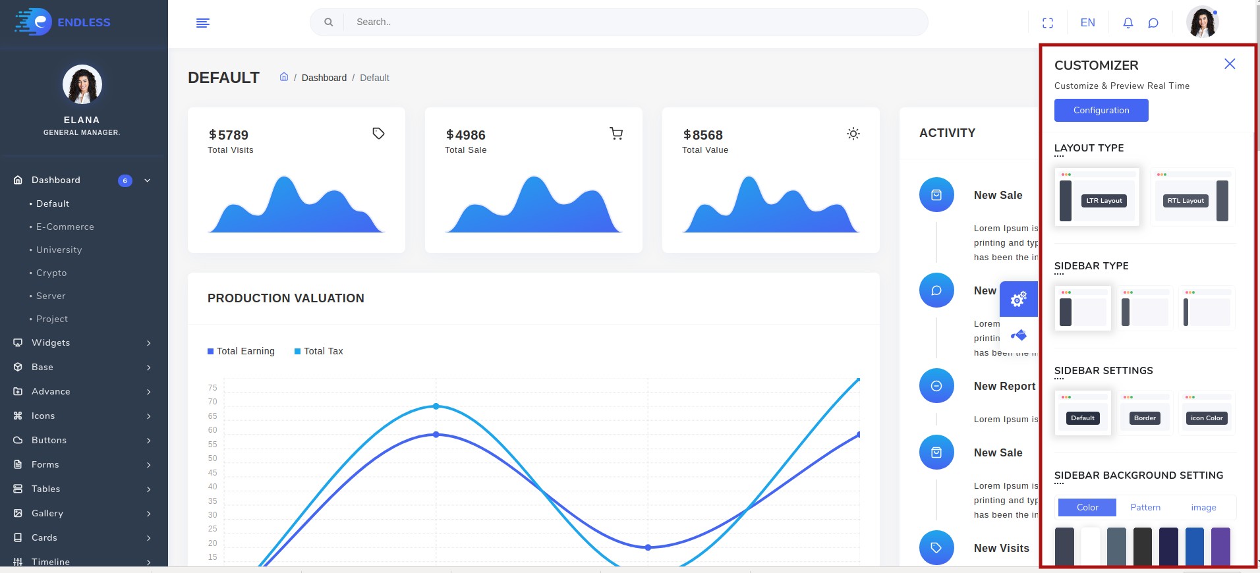Click the customizer gears icon tab

1019,299
